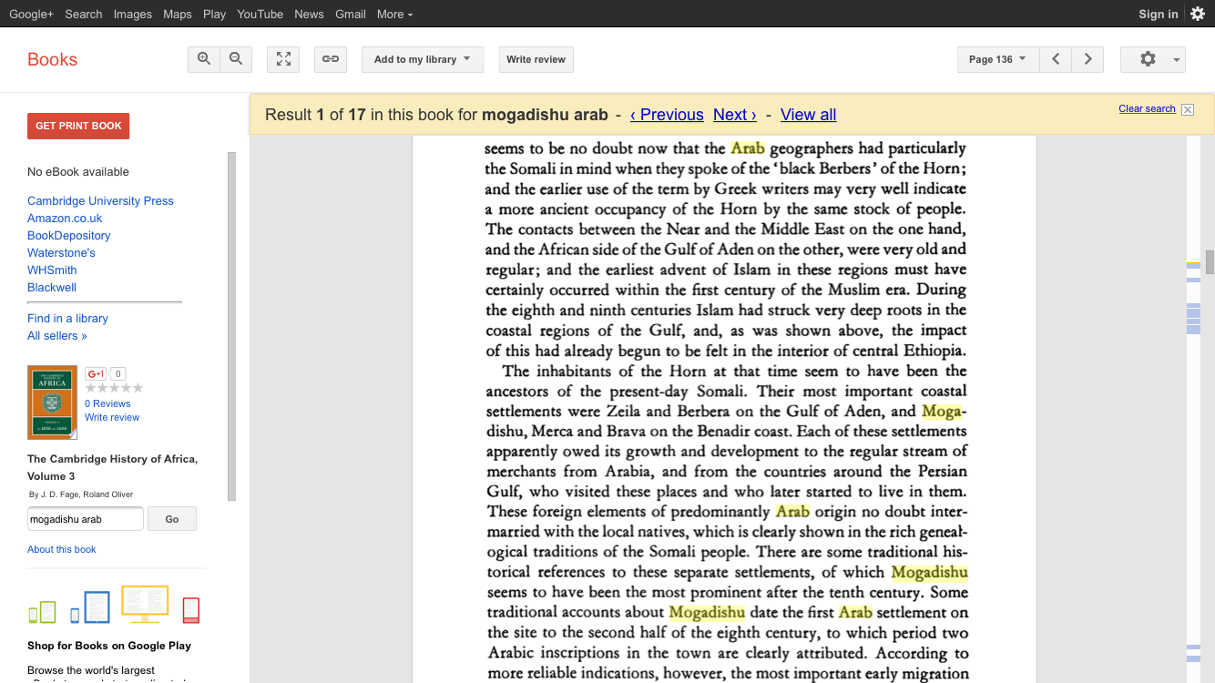
Task: Open Waterstone's seller link
Action: (61, 252)
